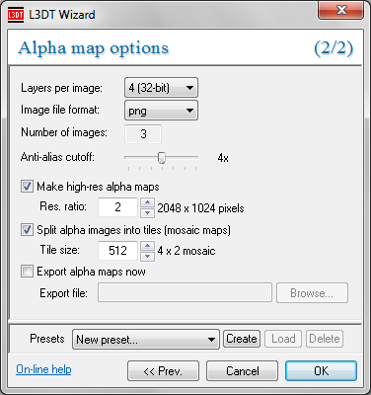The width and height of the screenshot is (371, 395).
Task: Close the L3DT Wizard window
Action: 341,10
